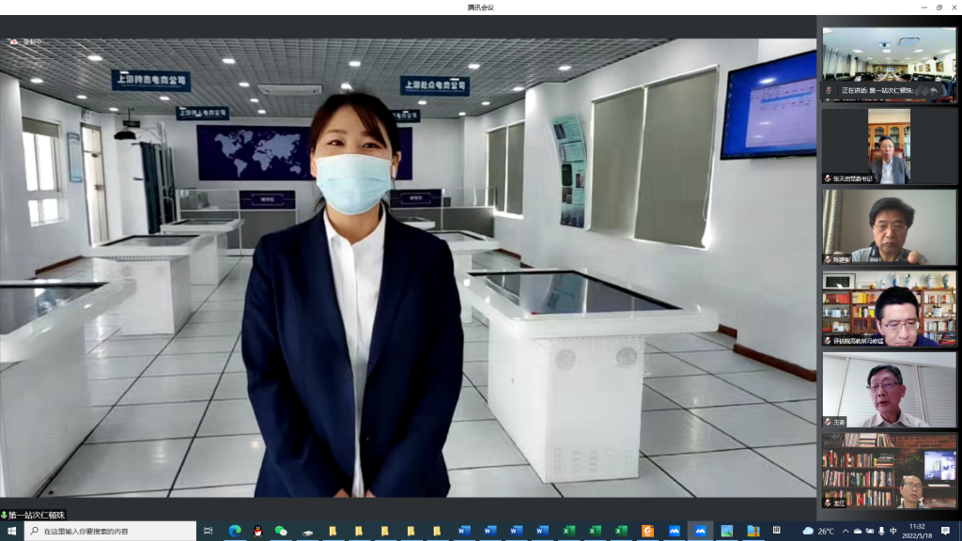Image resolution: width=962 pixels, height=541 pixels.
Task: Click the Tencent Meeting icon in taskbar
Action: click(700, 531)
